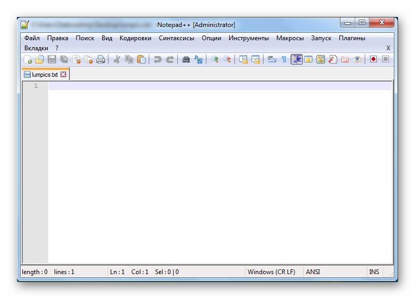Show the Document Map panel icon
415x299 pixels.
pos(321,59)
